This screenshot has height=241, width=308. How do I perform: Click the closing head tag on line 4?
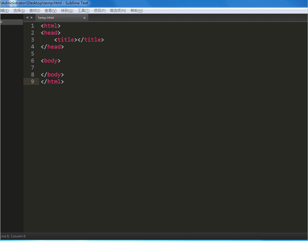(52, 46)
